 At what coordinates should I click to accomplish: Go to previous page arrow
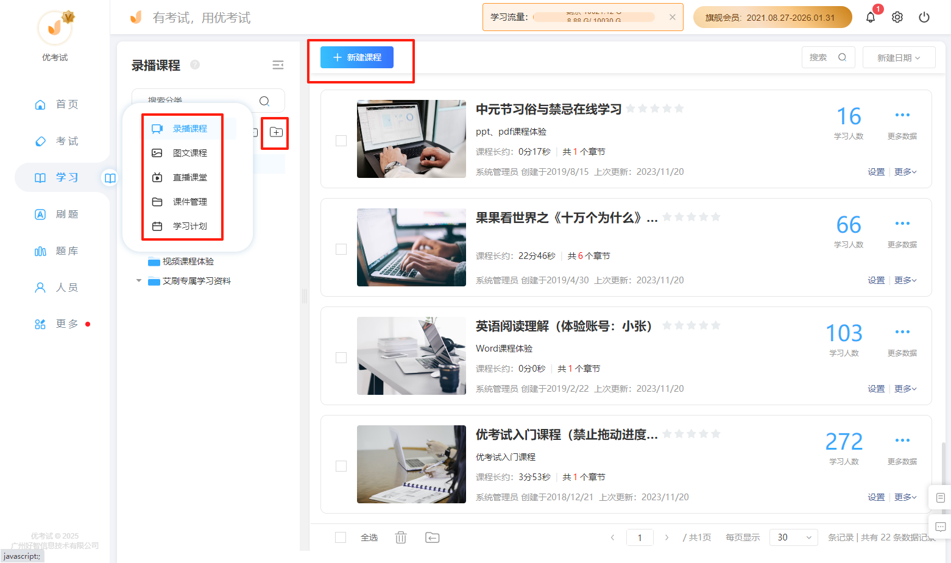pyautogui.click(x=612, y=537)
